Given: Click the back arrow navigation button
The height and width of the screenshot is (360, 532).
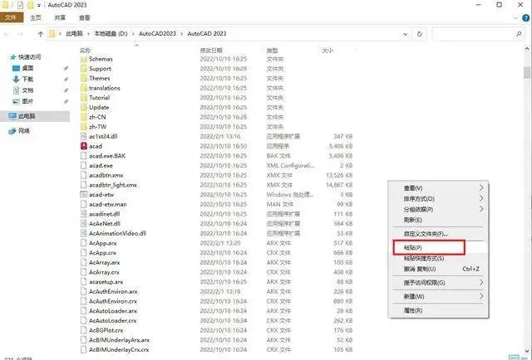Looking at the screenshot, I should (x=7, y=34).
